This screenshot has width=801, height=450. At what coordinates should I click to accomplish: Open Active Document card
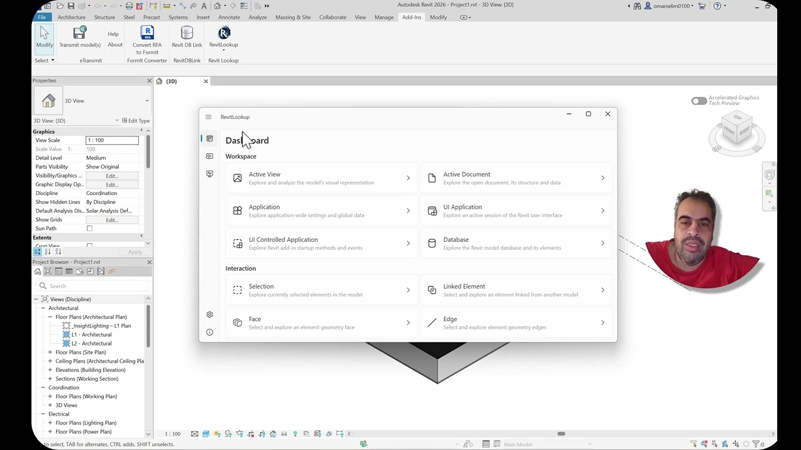point(517,178)
